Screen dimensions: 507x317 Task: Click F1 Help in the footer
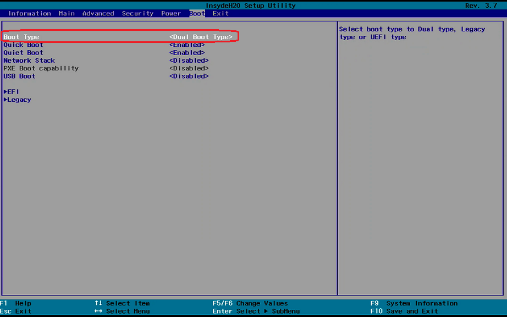[16, 303]
